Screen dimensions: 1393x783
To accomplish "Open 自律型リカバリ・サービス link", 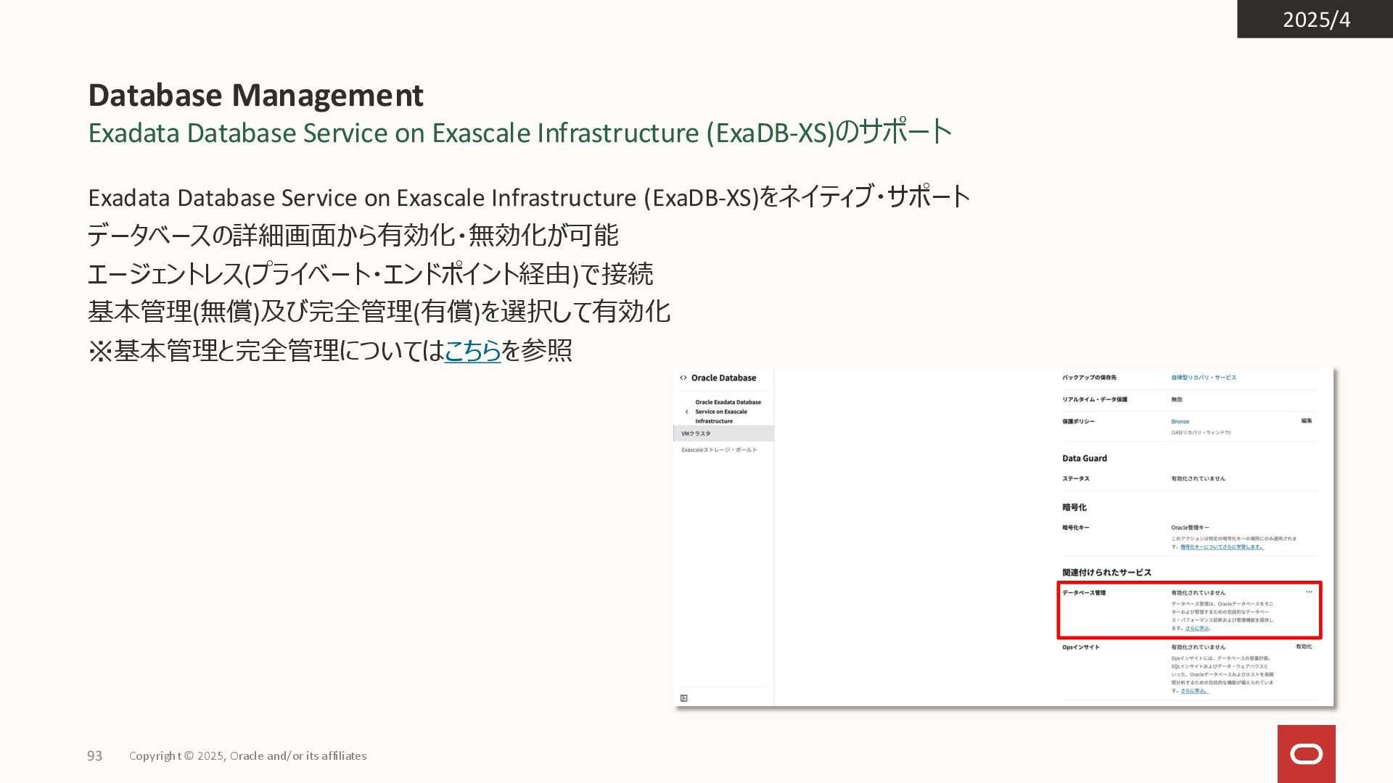I will tap(1203, 378).
